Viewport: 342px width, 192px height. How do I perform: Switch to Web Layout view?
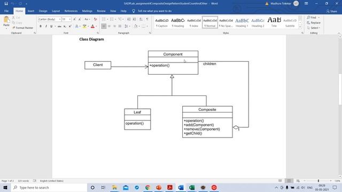point(298,181)
